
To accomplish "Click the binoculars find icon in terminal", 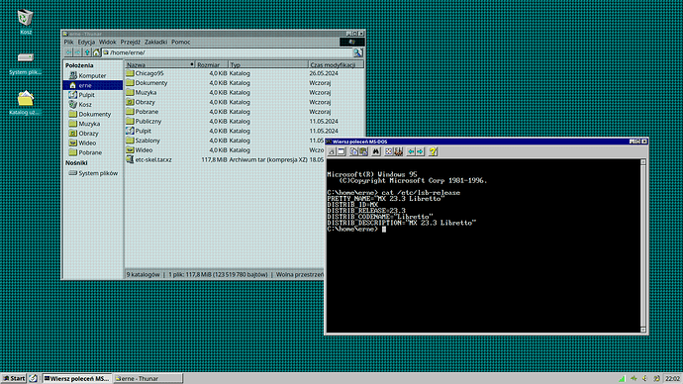I will (x=376, y=151).
